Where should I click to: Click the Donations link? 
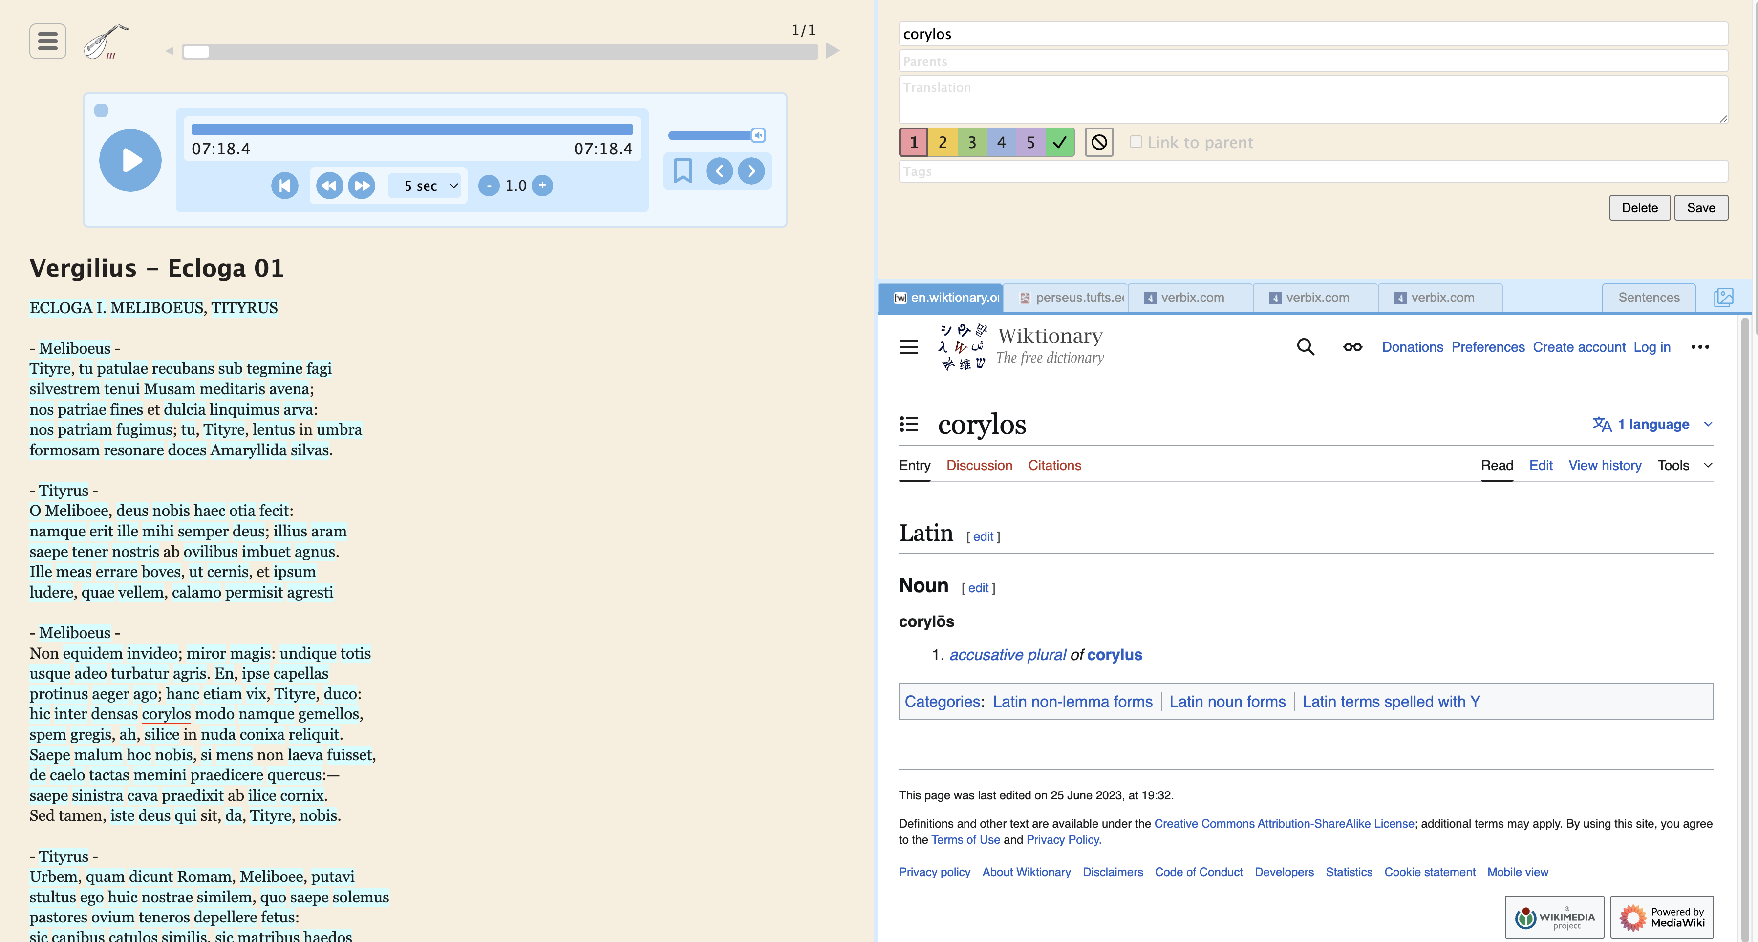tap(1413, 347)
